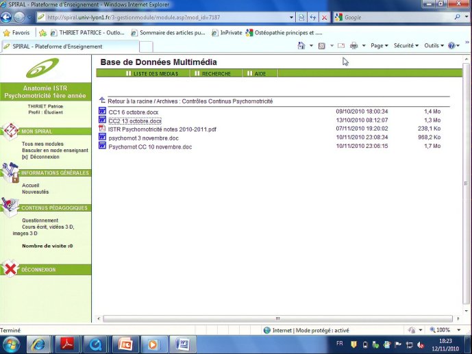Open the CC2 13 octobre.docx file link
This screenshot has width=472, height=354.
click(135, 121)
